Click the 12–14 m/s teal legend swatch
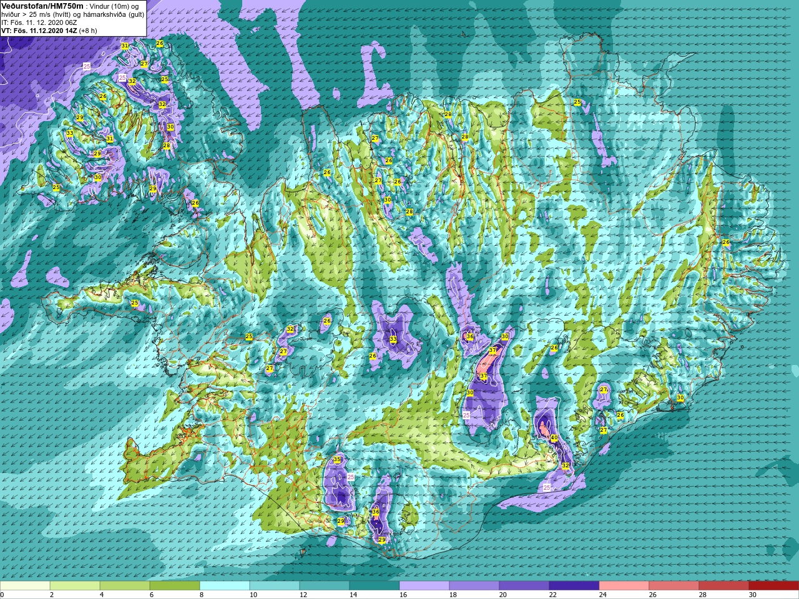Viewport: 799px width, 599px height. 325,586
